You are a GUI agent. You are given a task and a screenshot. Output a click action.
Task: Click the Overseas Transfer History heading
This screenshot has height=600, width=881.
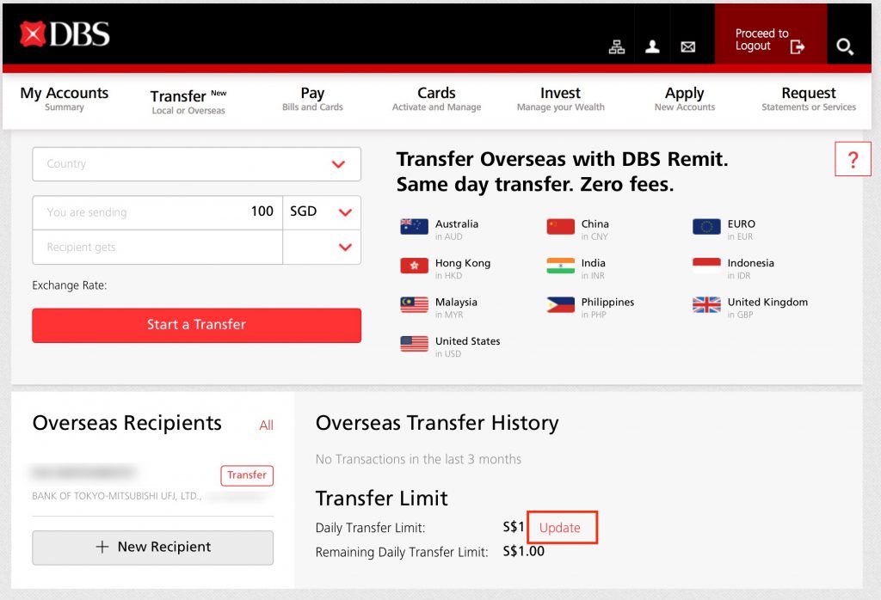point(437,423)
